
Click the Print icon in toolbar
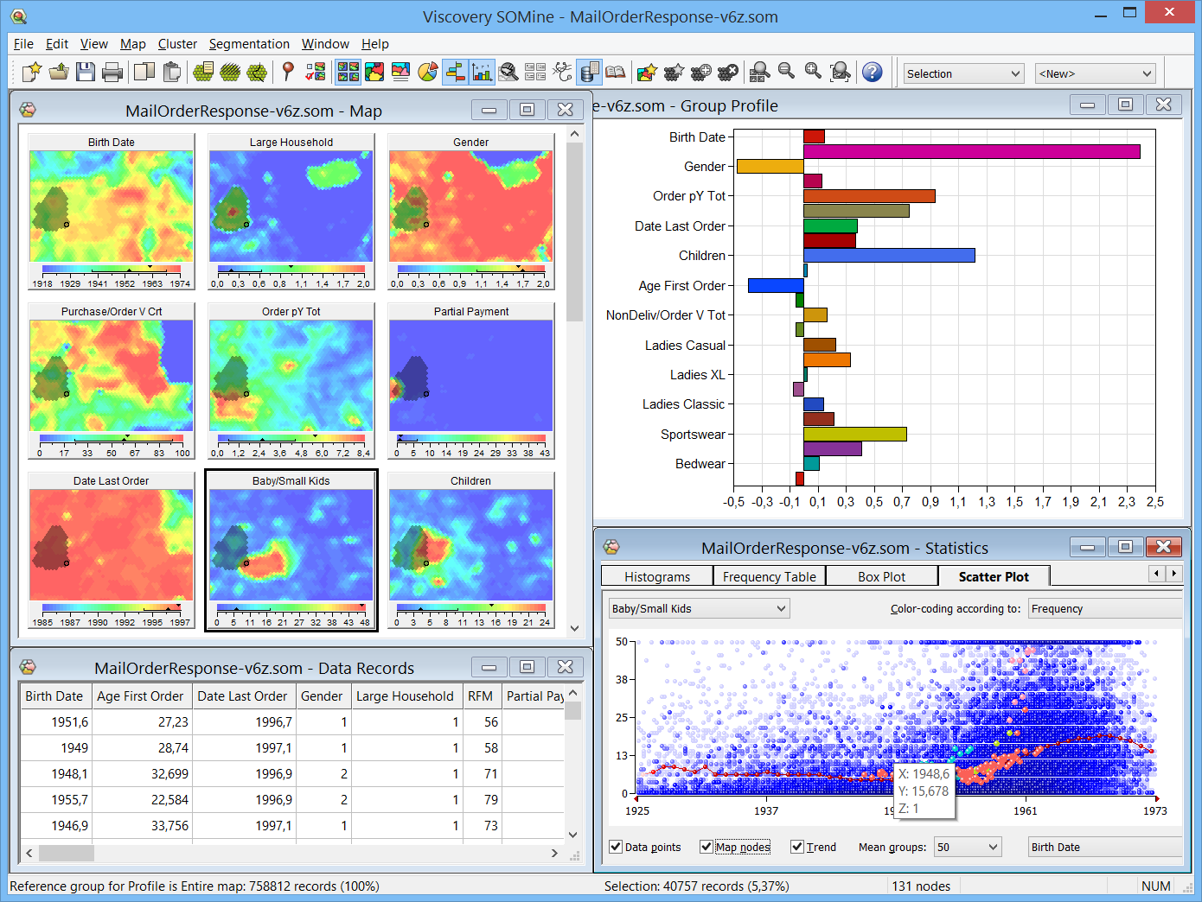pos(112,73)
